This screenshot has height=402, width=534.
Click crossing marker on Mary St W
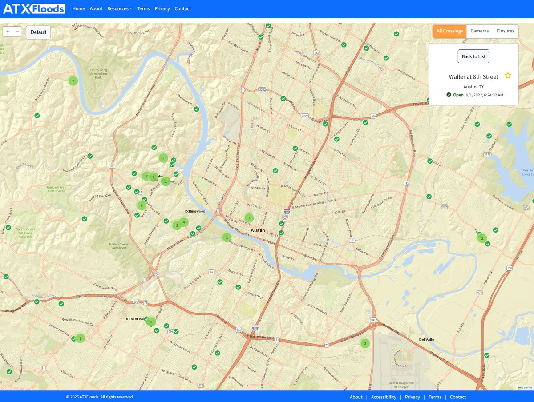point(220,282)
